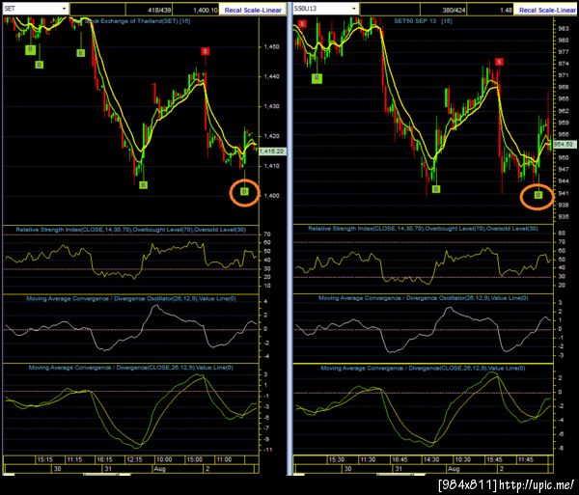Click current price label 954.60 on S50U13 axis
The width and height of the screenshot is (579, 495).
pos(564,145)
